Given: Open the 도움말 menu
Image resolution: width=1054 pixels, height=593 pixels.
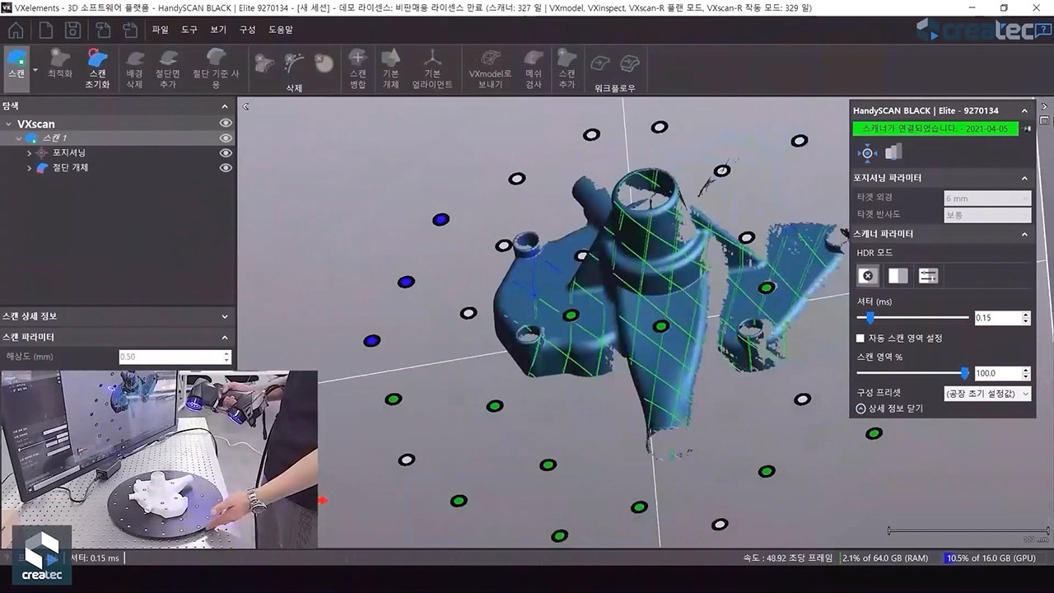Looking at the screenshot, I should coord(281,30).
